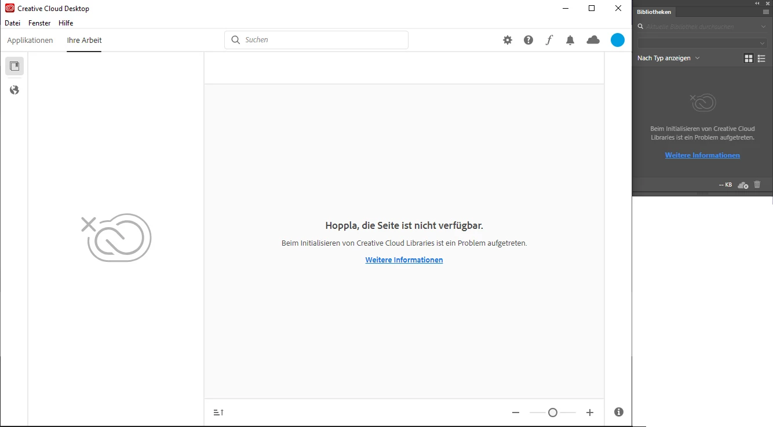Open the blue account avatar

(x=618, y=40)
